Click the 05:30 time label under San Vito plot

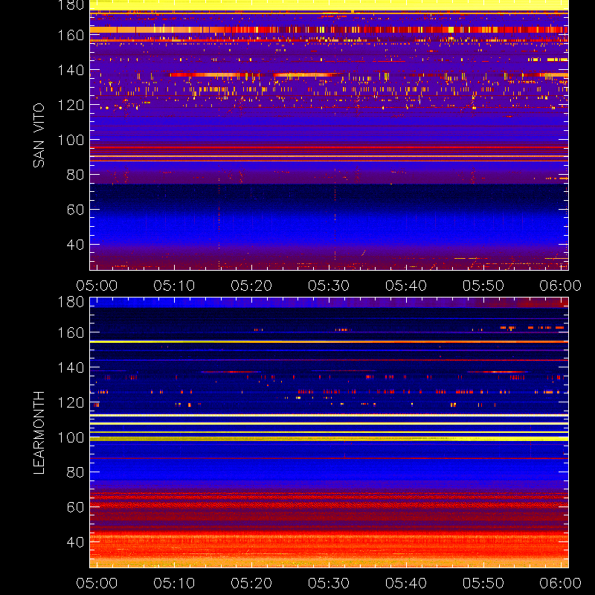(x=329, y=286)
